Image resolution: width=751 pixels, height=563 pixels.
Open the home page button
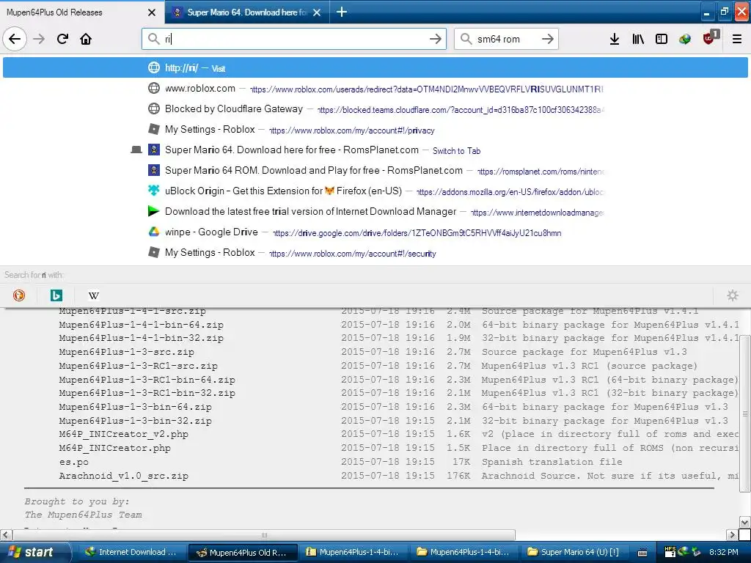86,39
